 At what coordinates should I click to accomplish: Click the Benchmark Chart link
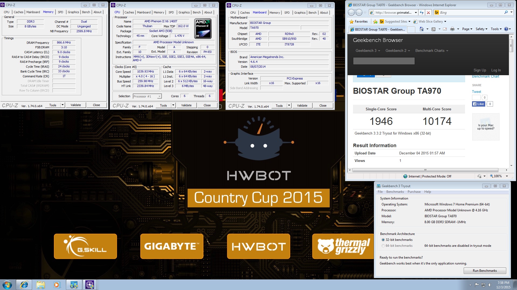coord(485,77)
